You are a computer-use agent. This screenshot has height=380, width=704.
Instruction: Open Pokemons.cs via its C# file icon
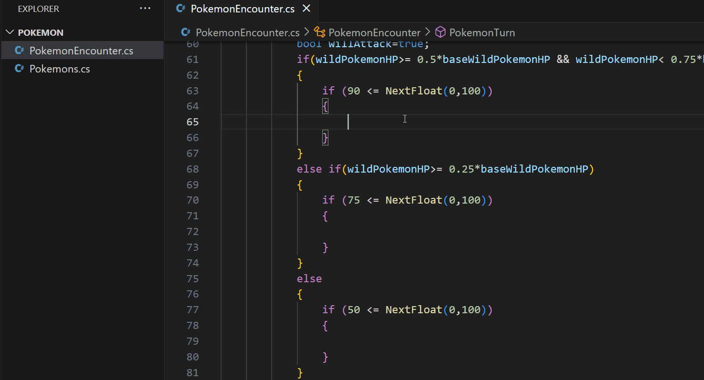(x=19, y=68)
